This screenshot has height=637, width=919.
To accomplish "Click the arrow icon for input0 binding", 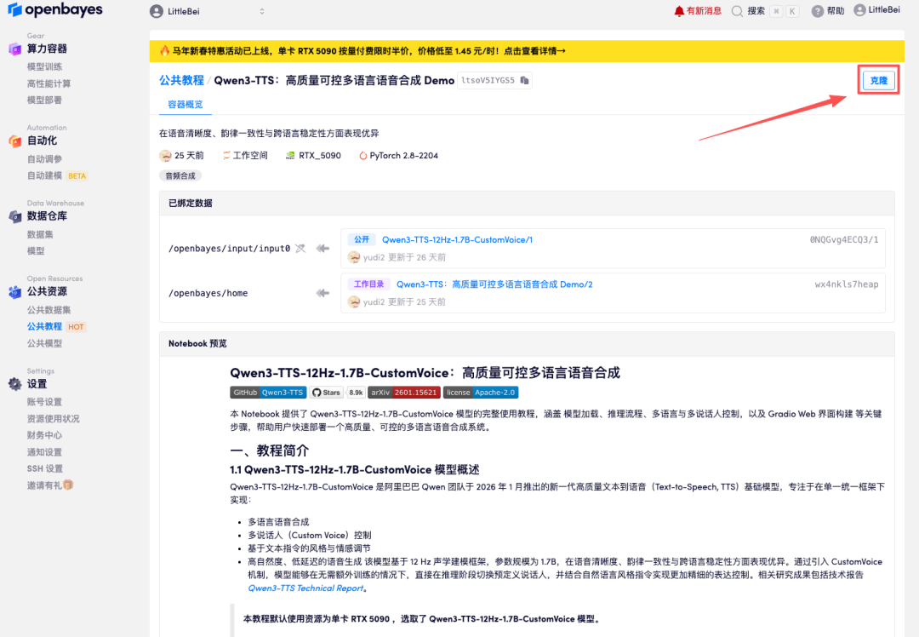I will point(323,249).
